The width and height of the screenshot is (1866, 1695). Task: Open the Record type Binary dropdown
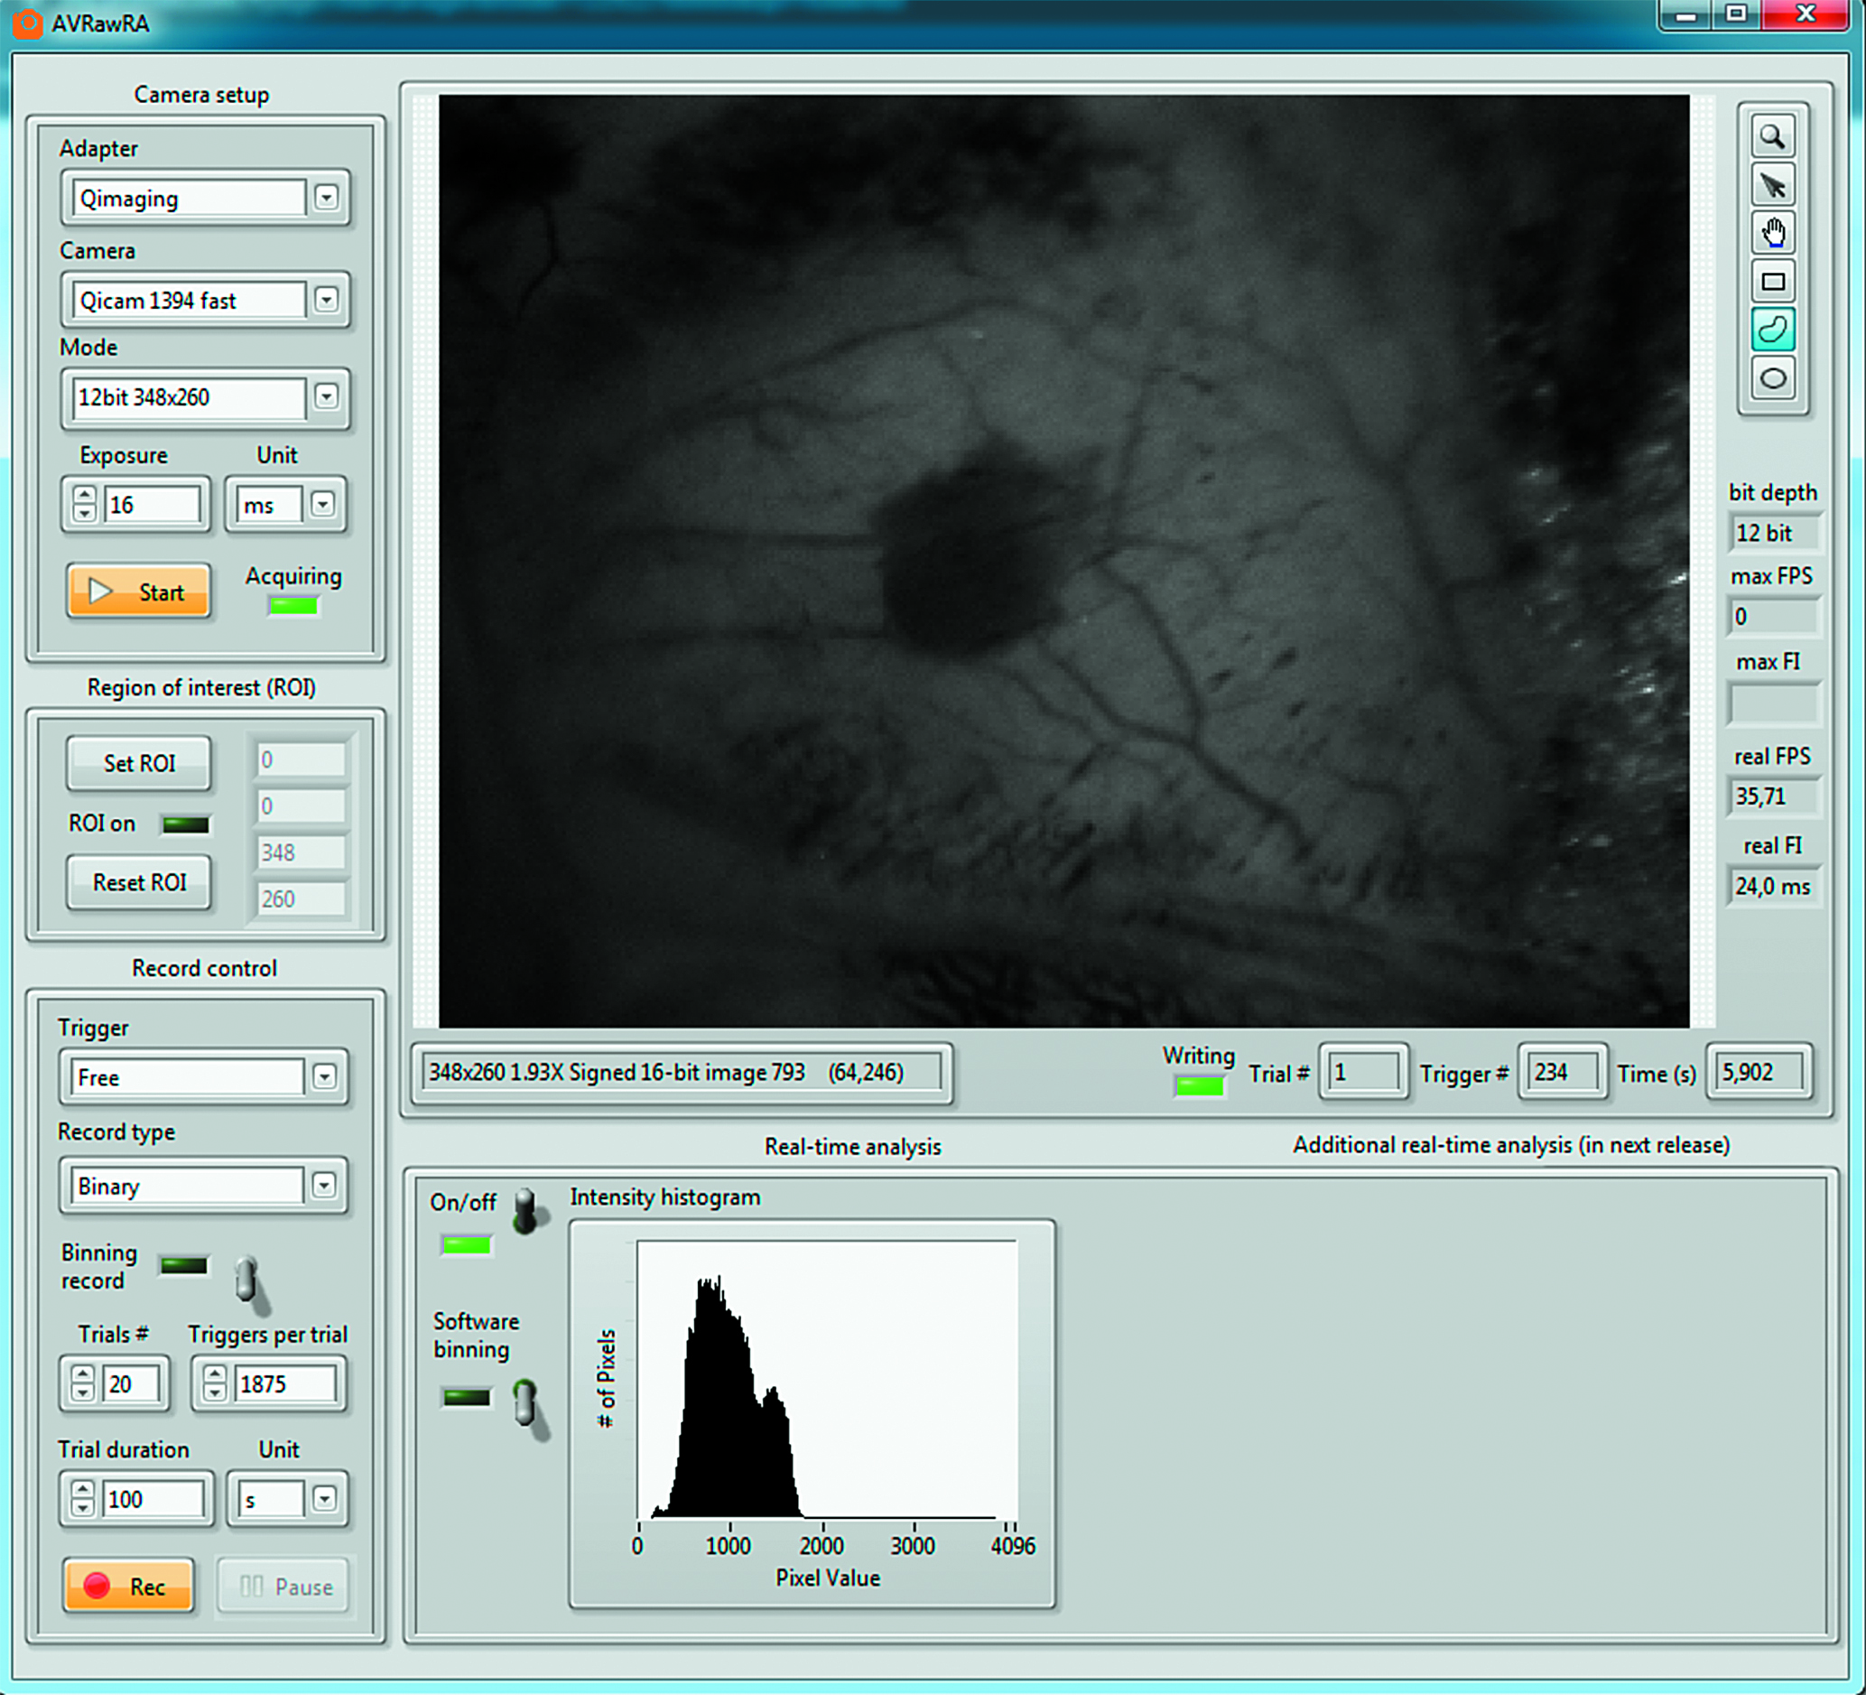[324, 1185]
